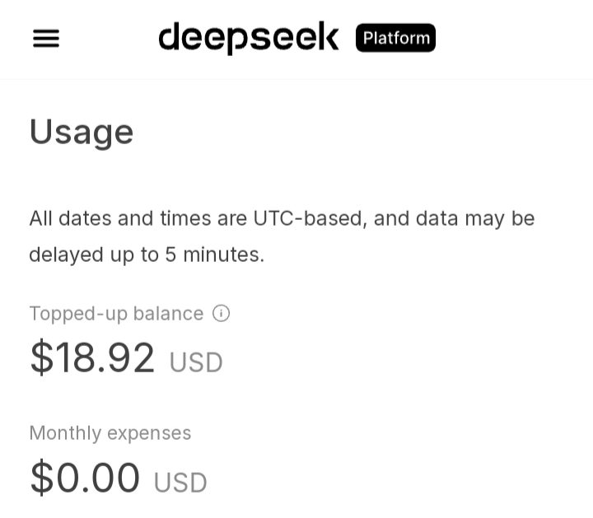Open the hamburger navigation menu
The width and height of the screenshot is (593, 518).
click(46, 39)
